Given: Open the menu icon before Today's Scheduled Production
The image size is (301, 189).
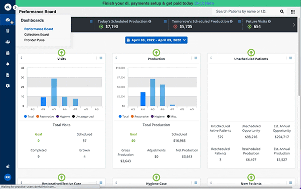Looking at the screenshot, I should (91, 22).
